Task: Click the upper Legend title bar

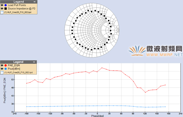Action: pos(19,2)
